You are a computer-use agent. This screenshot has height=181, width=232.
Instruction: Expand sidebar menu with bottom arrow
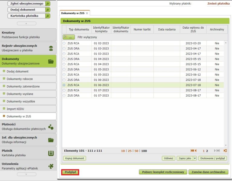tap(26, 174)
